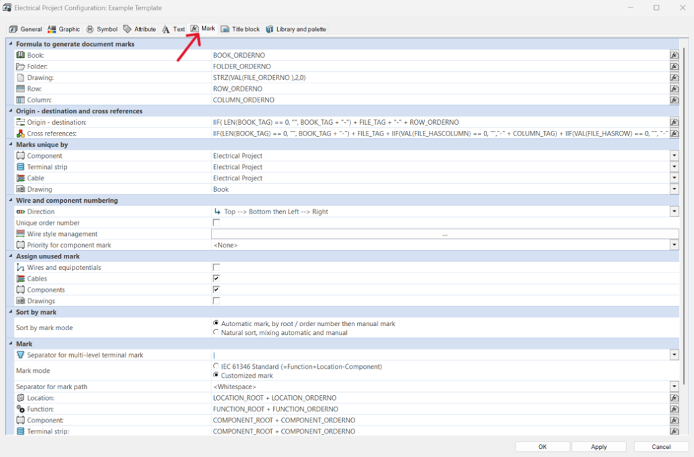Screen dimensions: 694x457
Task: Switch to the Text tab
Action: (x=173, y=29)
